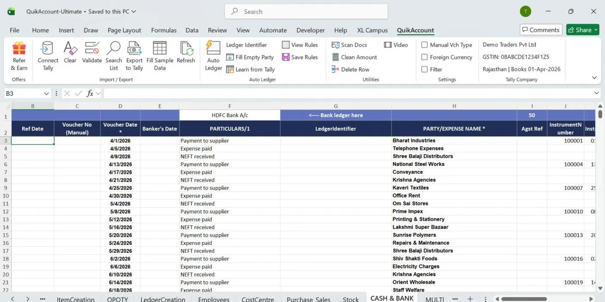Open View Rules

pos(300,45)
